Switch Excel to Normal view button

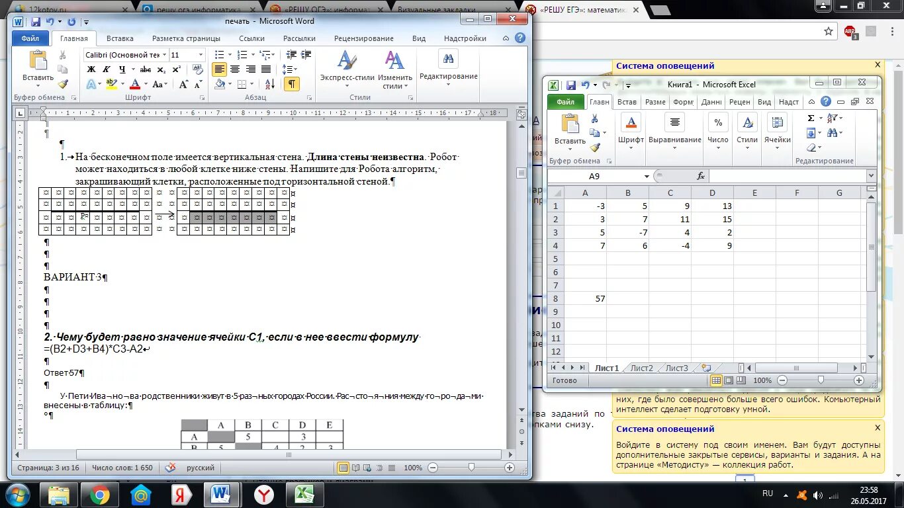[715, 380]
